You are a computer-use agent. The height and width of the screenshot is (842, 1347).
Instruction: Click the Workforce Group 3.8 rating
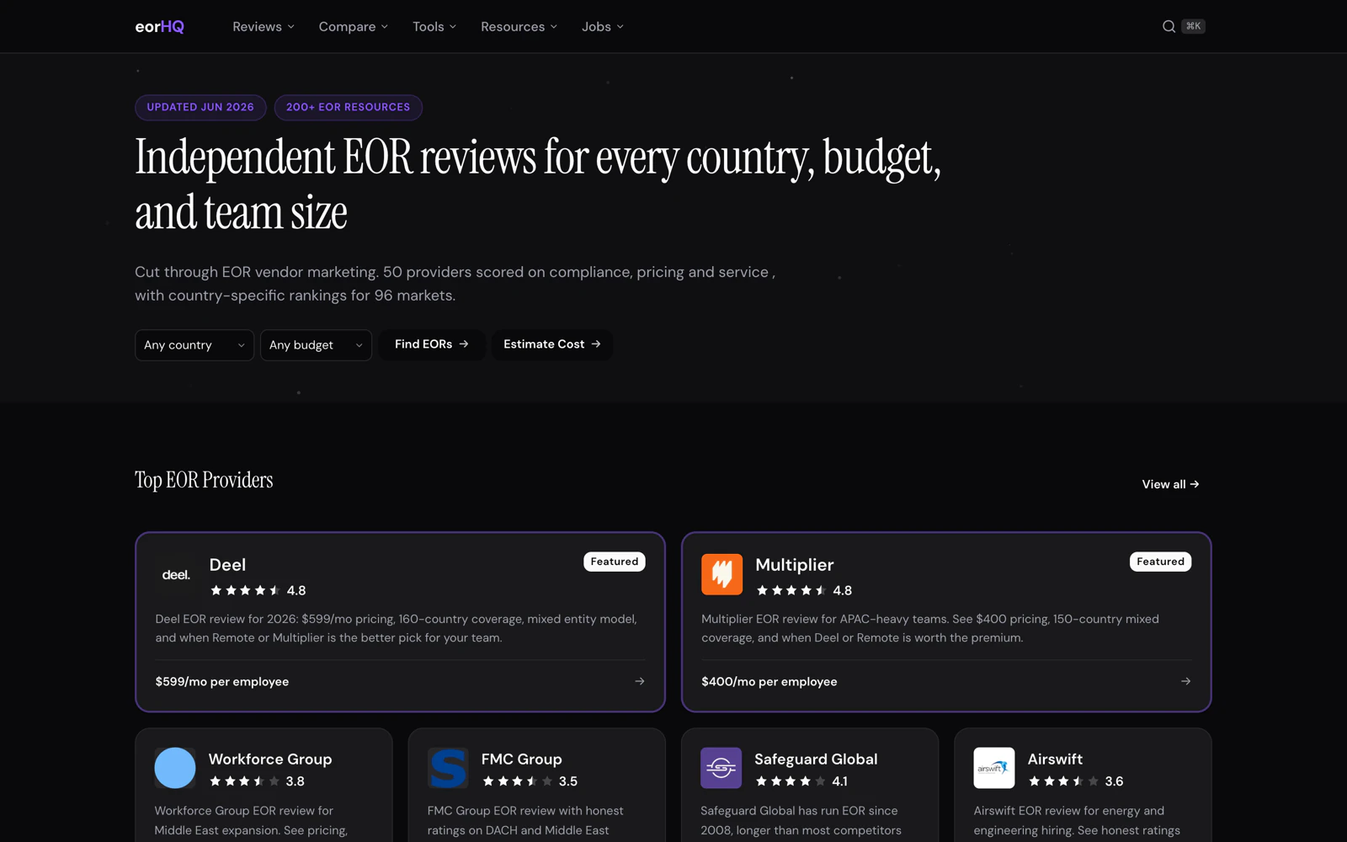(257, 781)
